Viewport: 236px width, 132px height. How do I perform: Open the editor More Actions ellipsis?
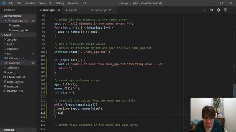coord(232,10)
